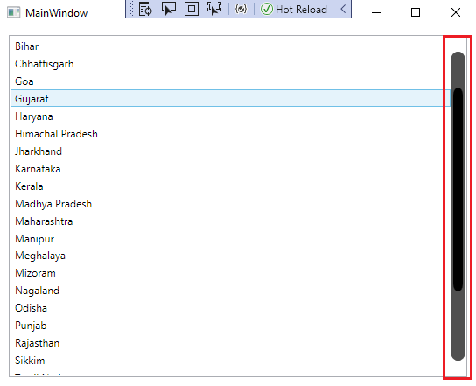Click the Hot Reload label
Viewport: 476px width, 386px height.
click(x=301, y=10)
